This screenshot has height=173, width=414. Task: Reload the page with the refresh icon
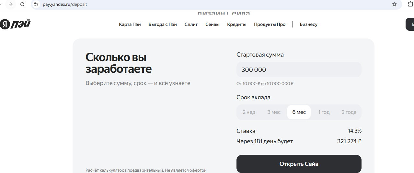(x=22, y=4)
